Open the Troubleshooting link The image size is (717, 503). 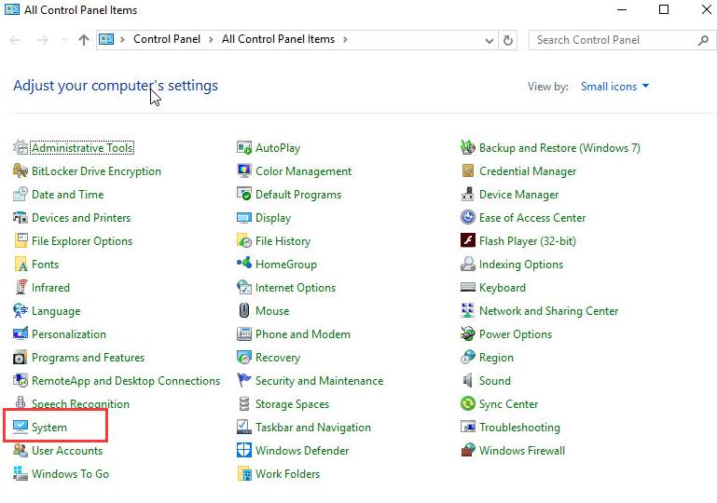[x=519, y=428]
